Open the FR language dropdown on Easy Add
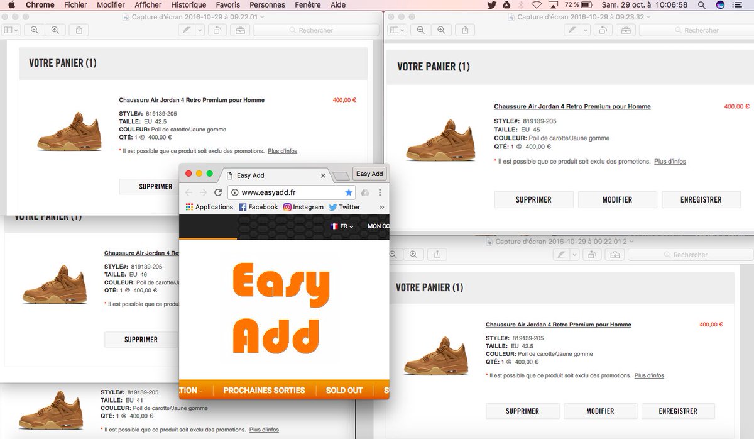Image resolution: width=754 pixels, height=439 pixels. pyautogui.click(x=342, y=226)
